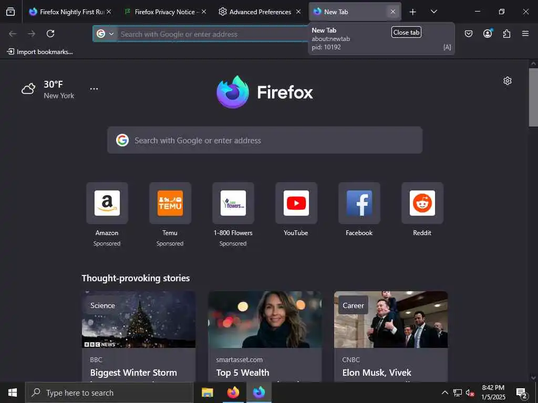Open the Firefox account icon
The width and height of the screenshot is (538, 403).
[488, 34]
